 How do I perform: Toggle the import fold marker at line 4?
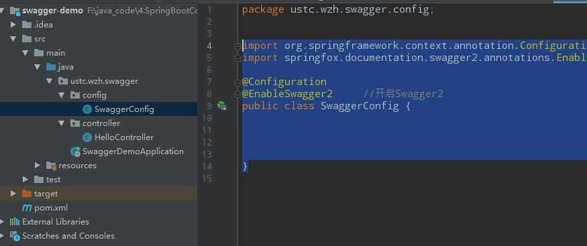[237, 46]
